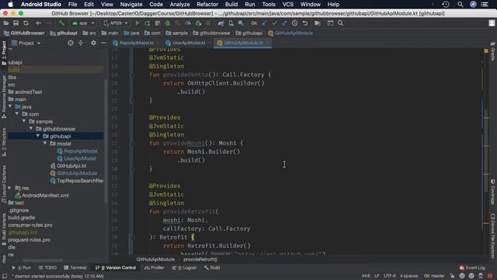This screenshot has height=280, width=497.
Task: Open the app run configuration dropdown
Action: pyautogui.click(x=83, y=23)
